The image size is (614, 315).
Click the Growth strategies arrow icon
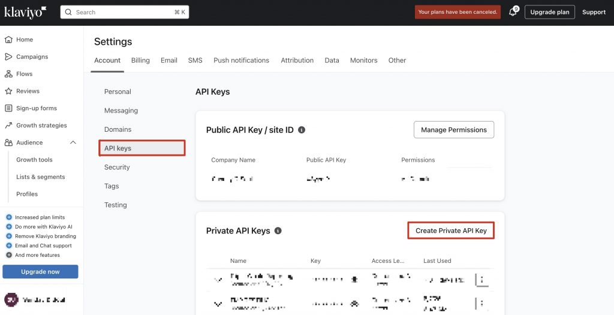(x=8, y=126)
